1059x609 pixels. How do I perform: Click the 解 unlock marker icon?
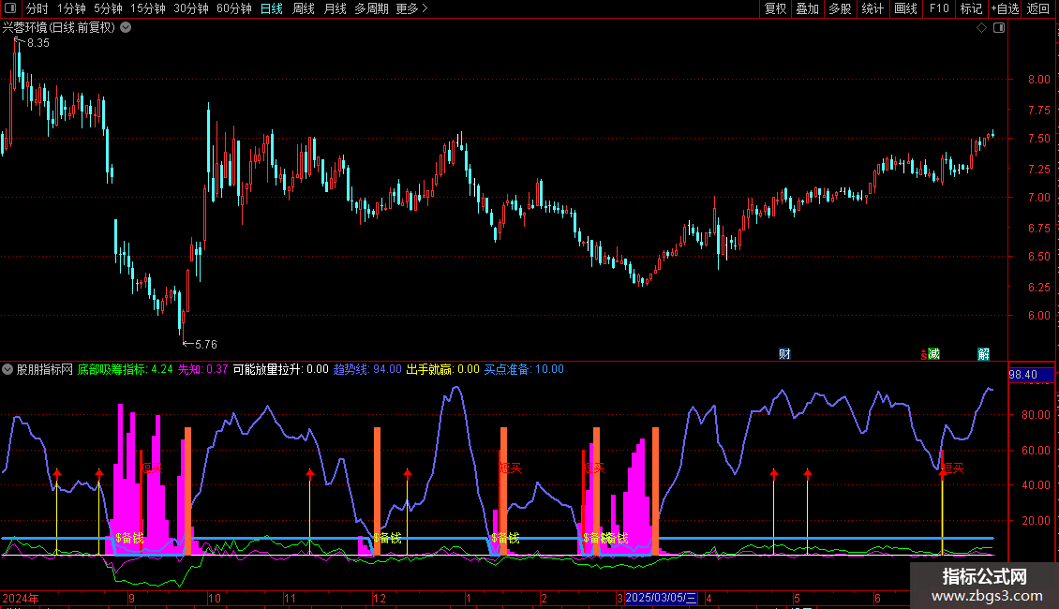(983, 353)
